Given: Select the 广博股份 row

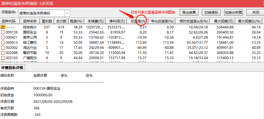Looking at the screenshot, I should click(131, 58).
